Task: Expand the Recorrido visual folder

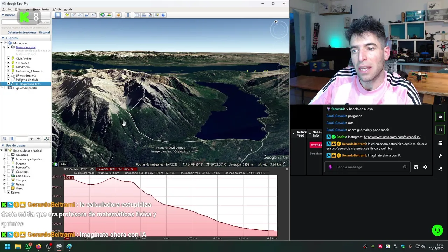Action: pyautogui.click(x=4, y=47)
